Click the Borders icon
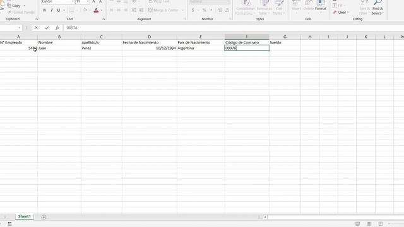Screen dimensions: 404x227 pos(71,10)
